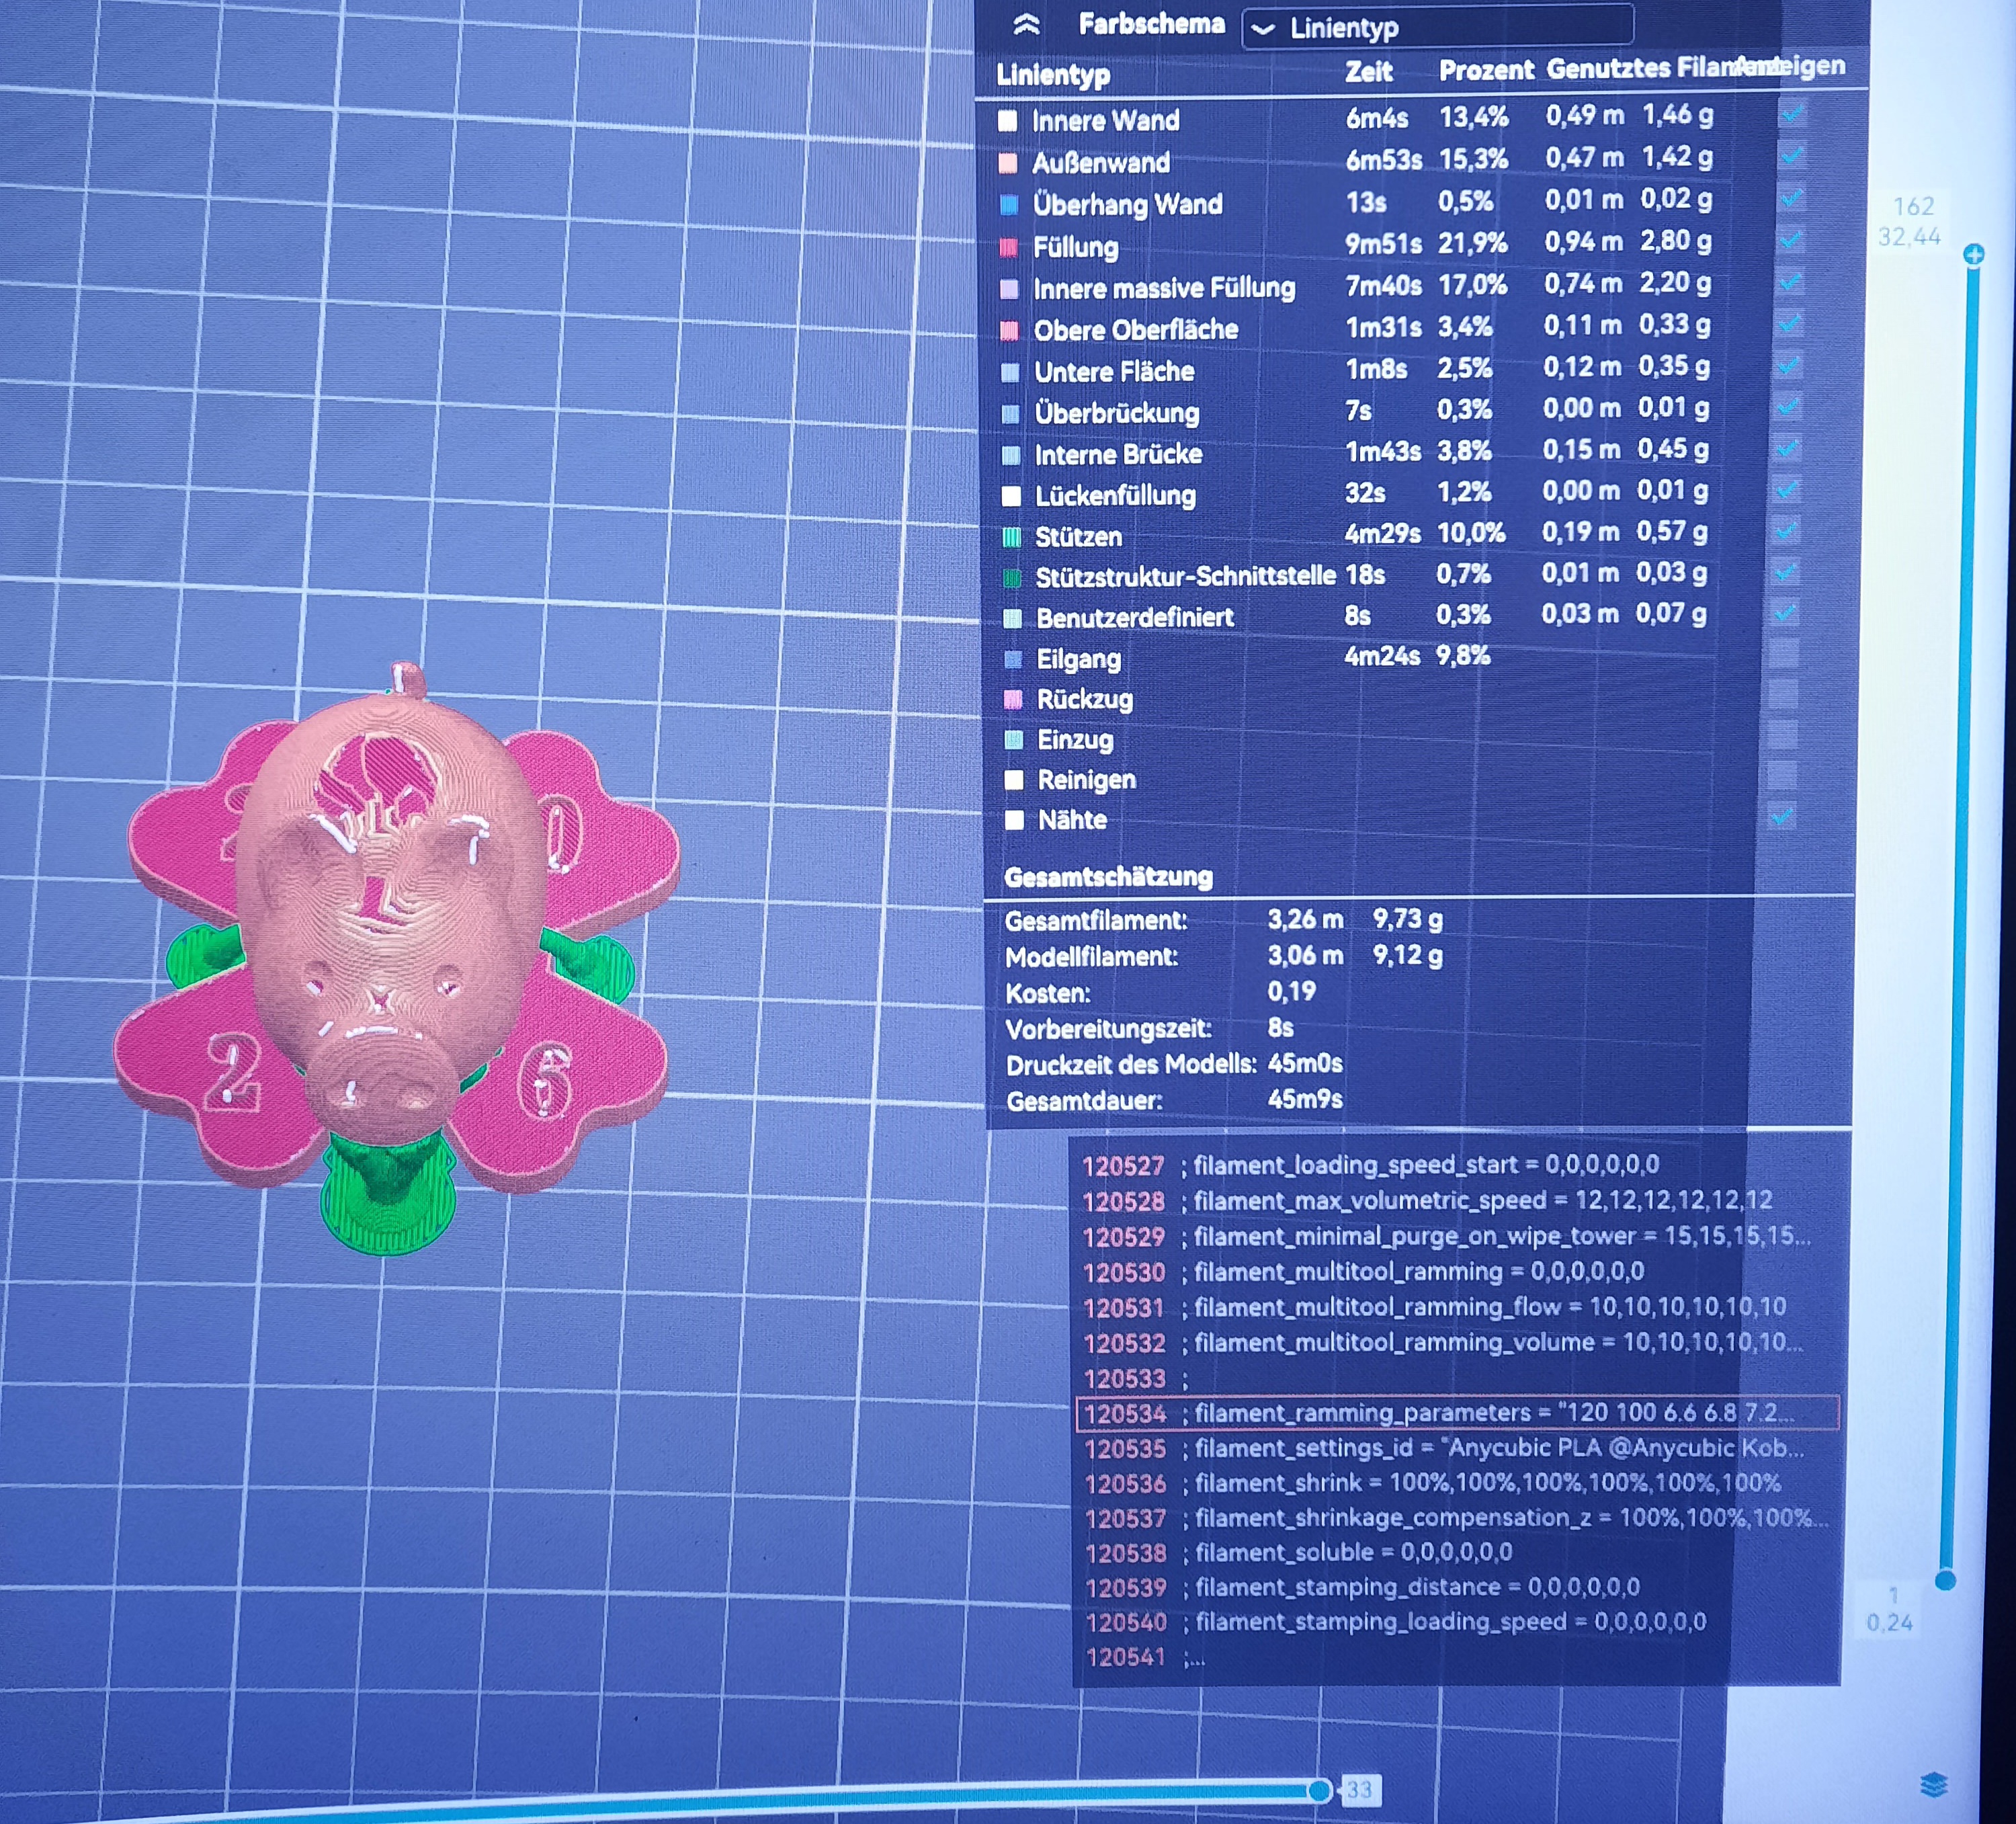
Task: Select G-code line 120527 filament_loading_speed_start
Action: pos(1371,1165)
